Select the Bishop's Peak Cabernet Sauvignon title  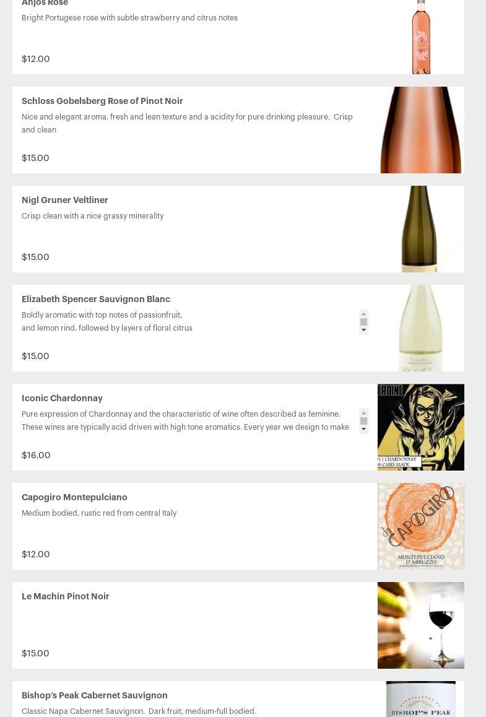coord(95,695)
